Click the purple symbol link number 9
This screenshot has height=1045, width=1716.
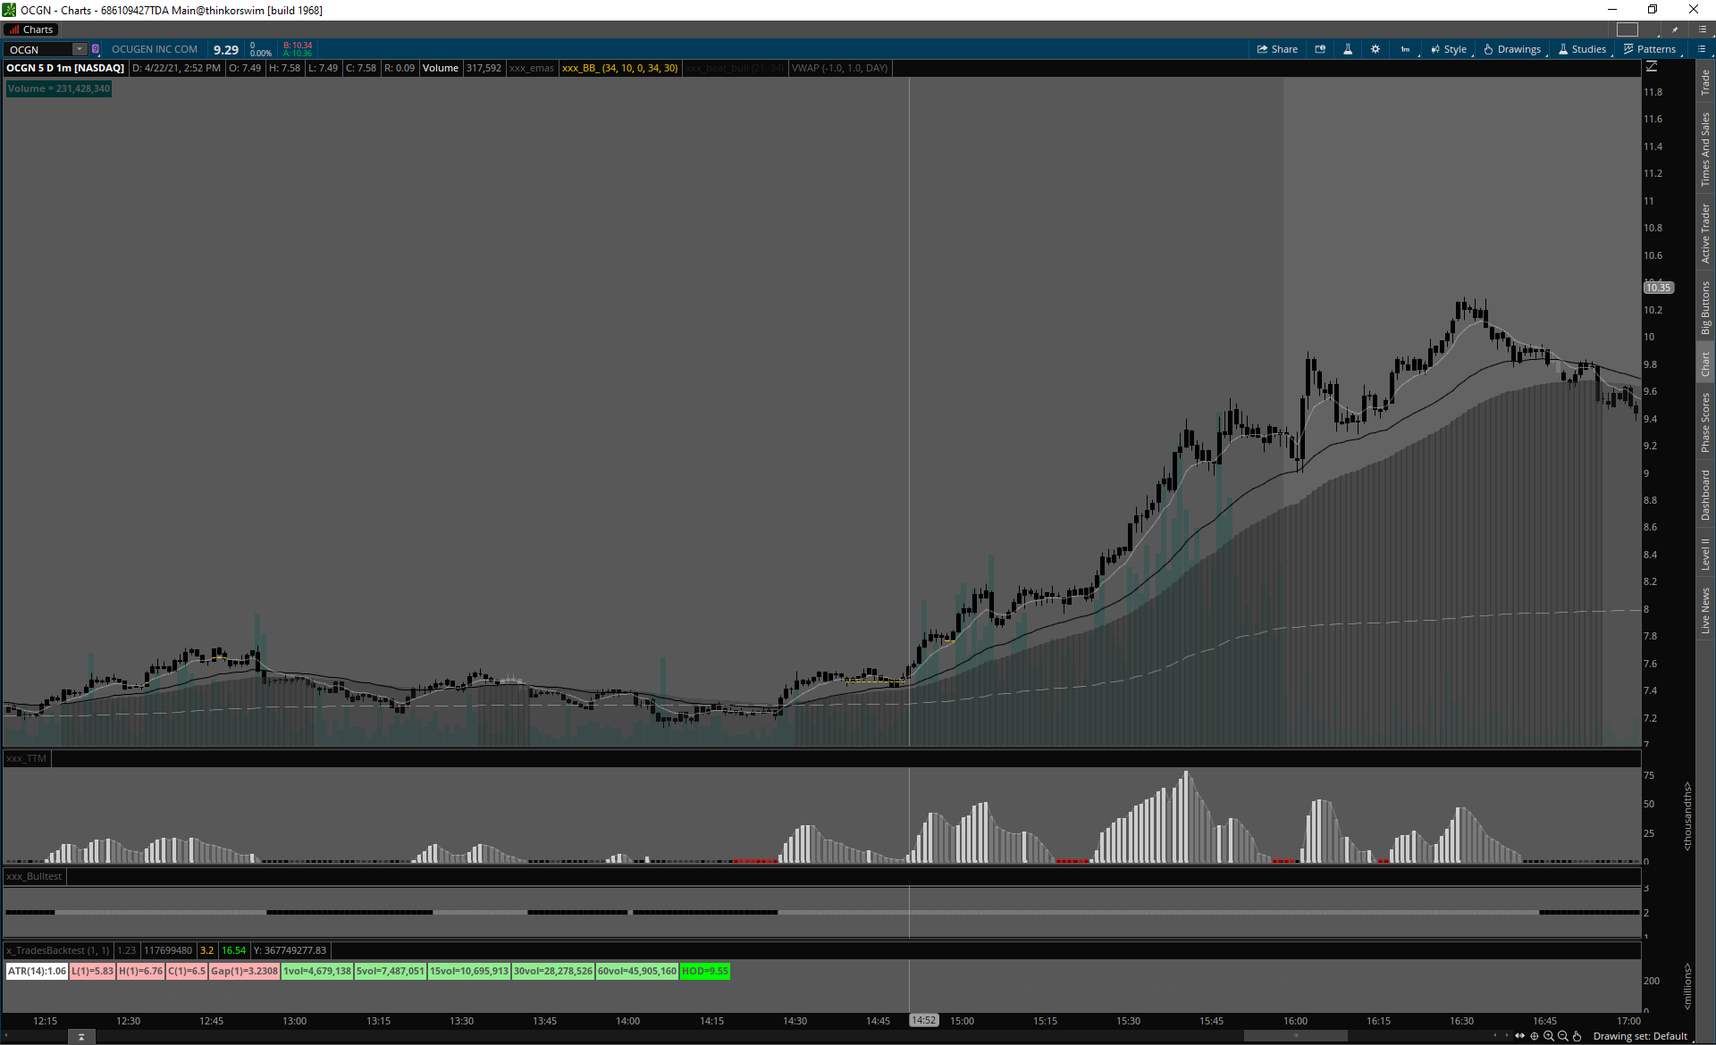coord(96,49)
